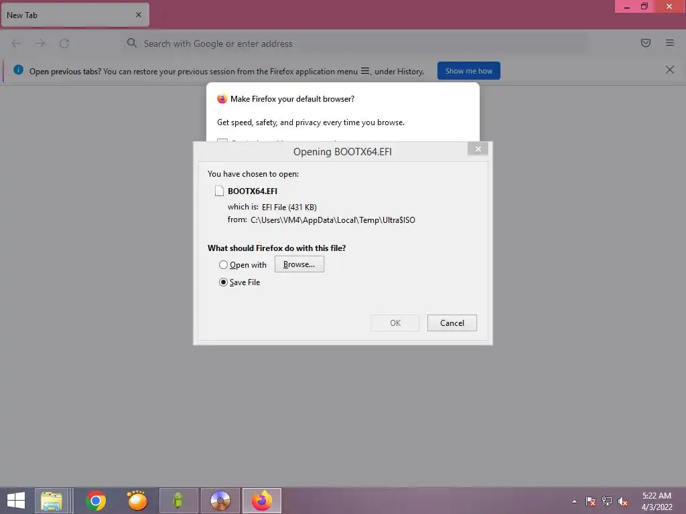Show hidden system tray icons
This screenshot has width=686, height=514.
(574, 501)
